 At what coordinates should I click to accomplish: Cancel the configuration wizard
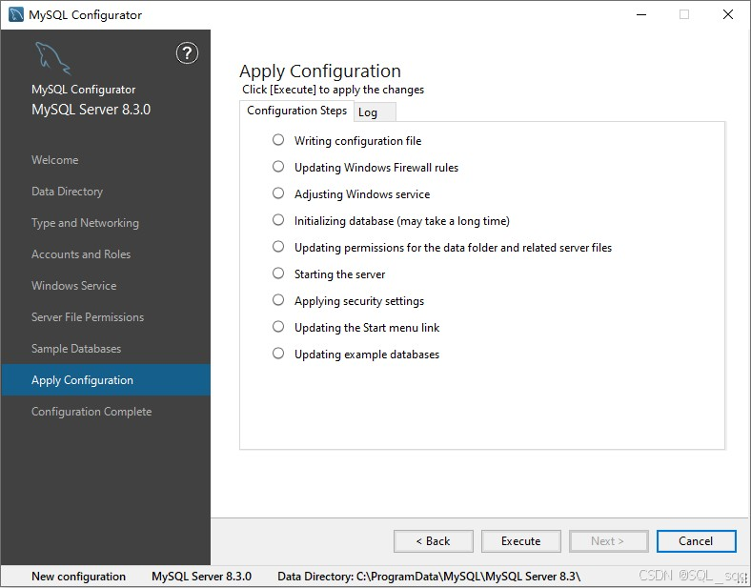696,541
